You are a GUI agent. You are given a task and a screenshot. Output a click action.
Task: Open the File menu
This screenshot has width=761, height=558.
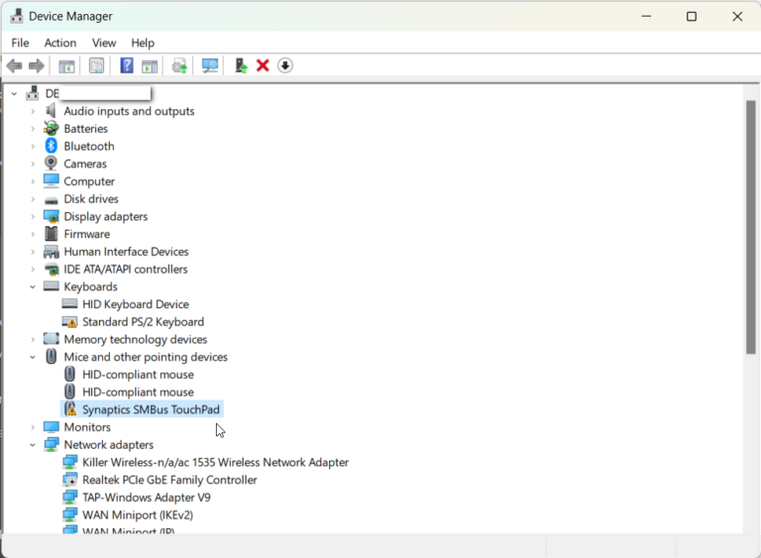tap(20, 43)
